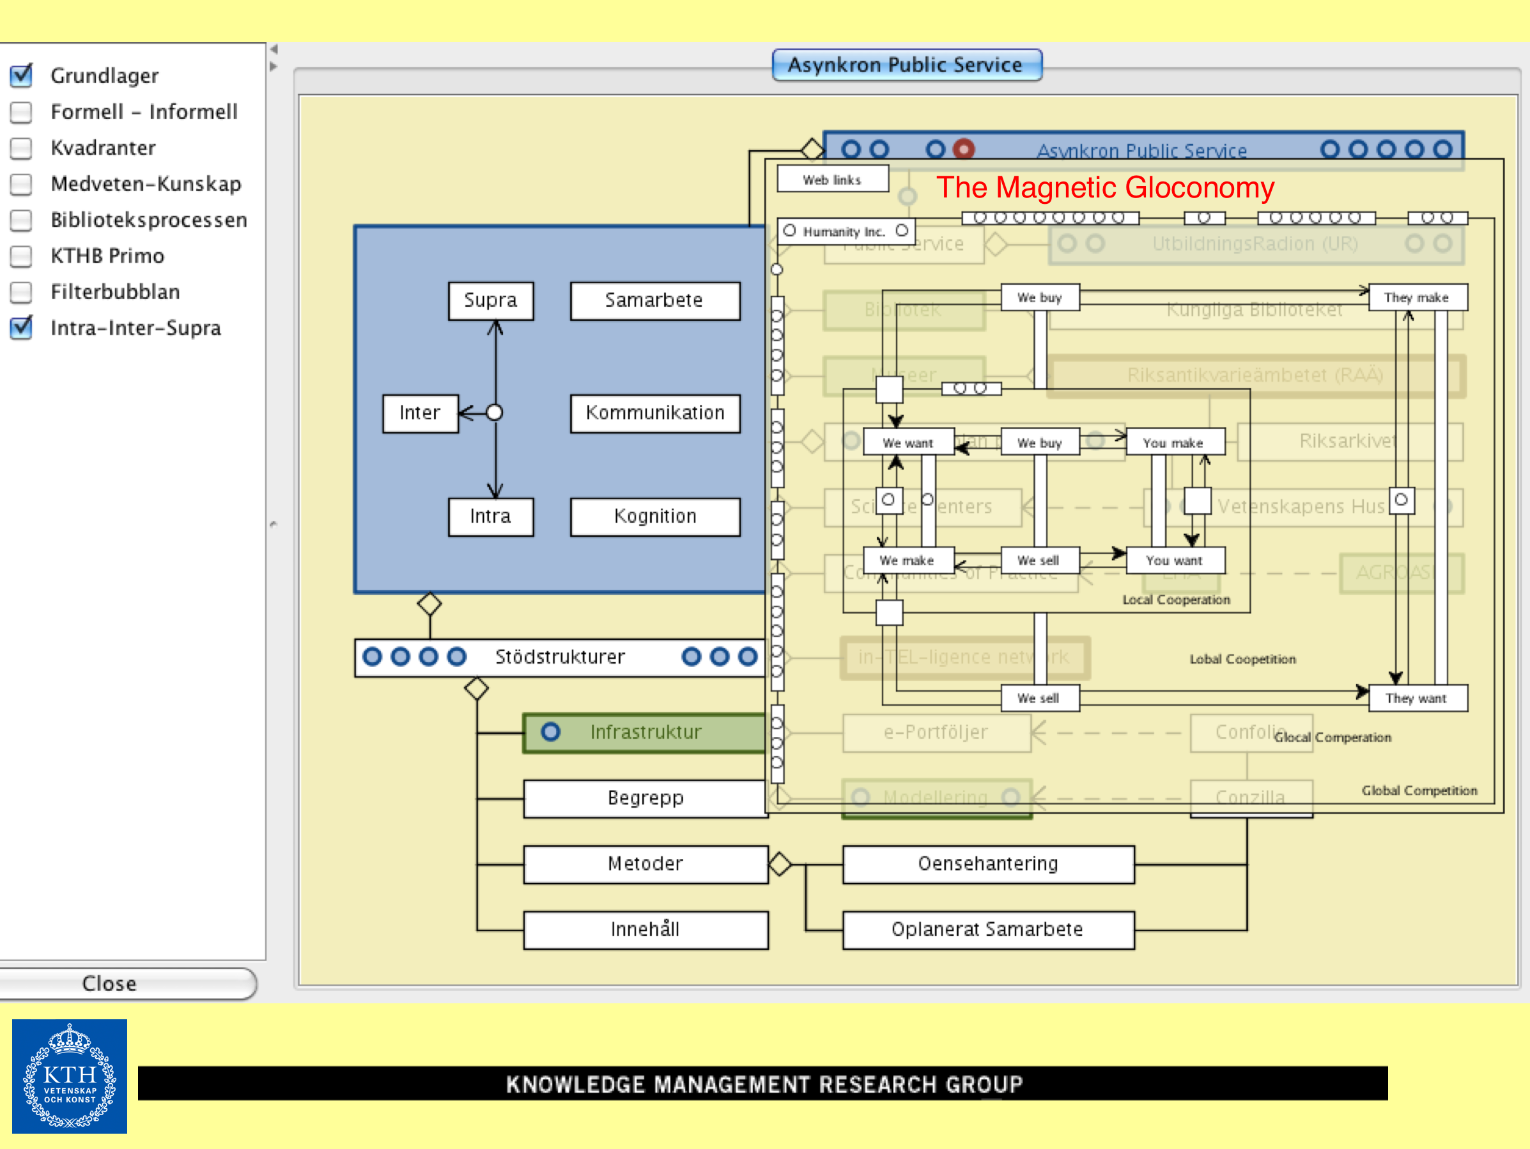Click the diamond connector below blue panel
Image resolution: width=1530 pixels, height=1149 pixels.
point(429,603)
